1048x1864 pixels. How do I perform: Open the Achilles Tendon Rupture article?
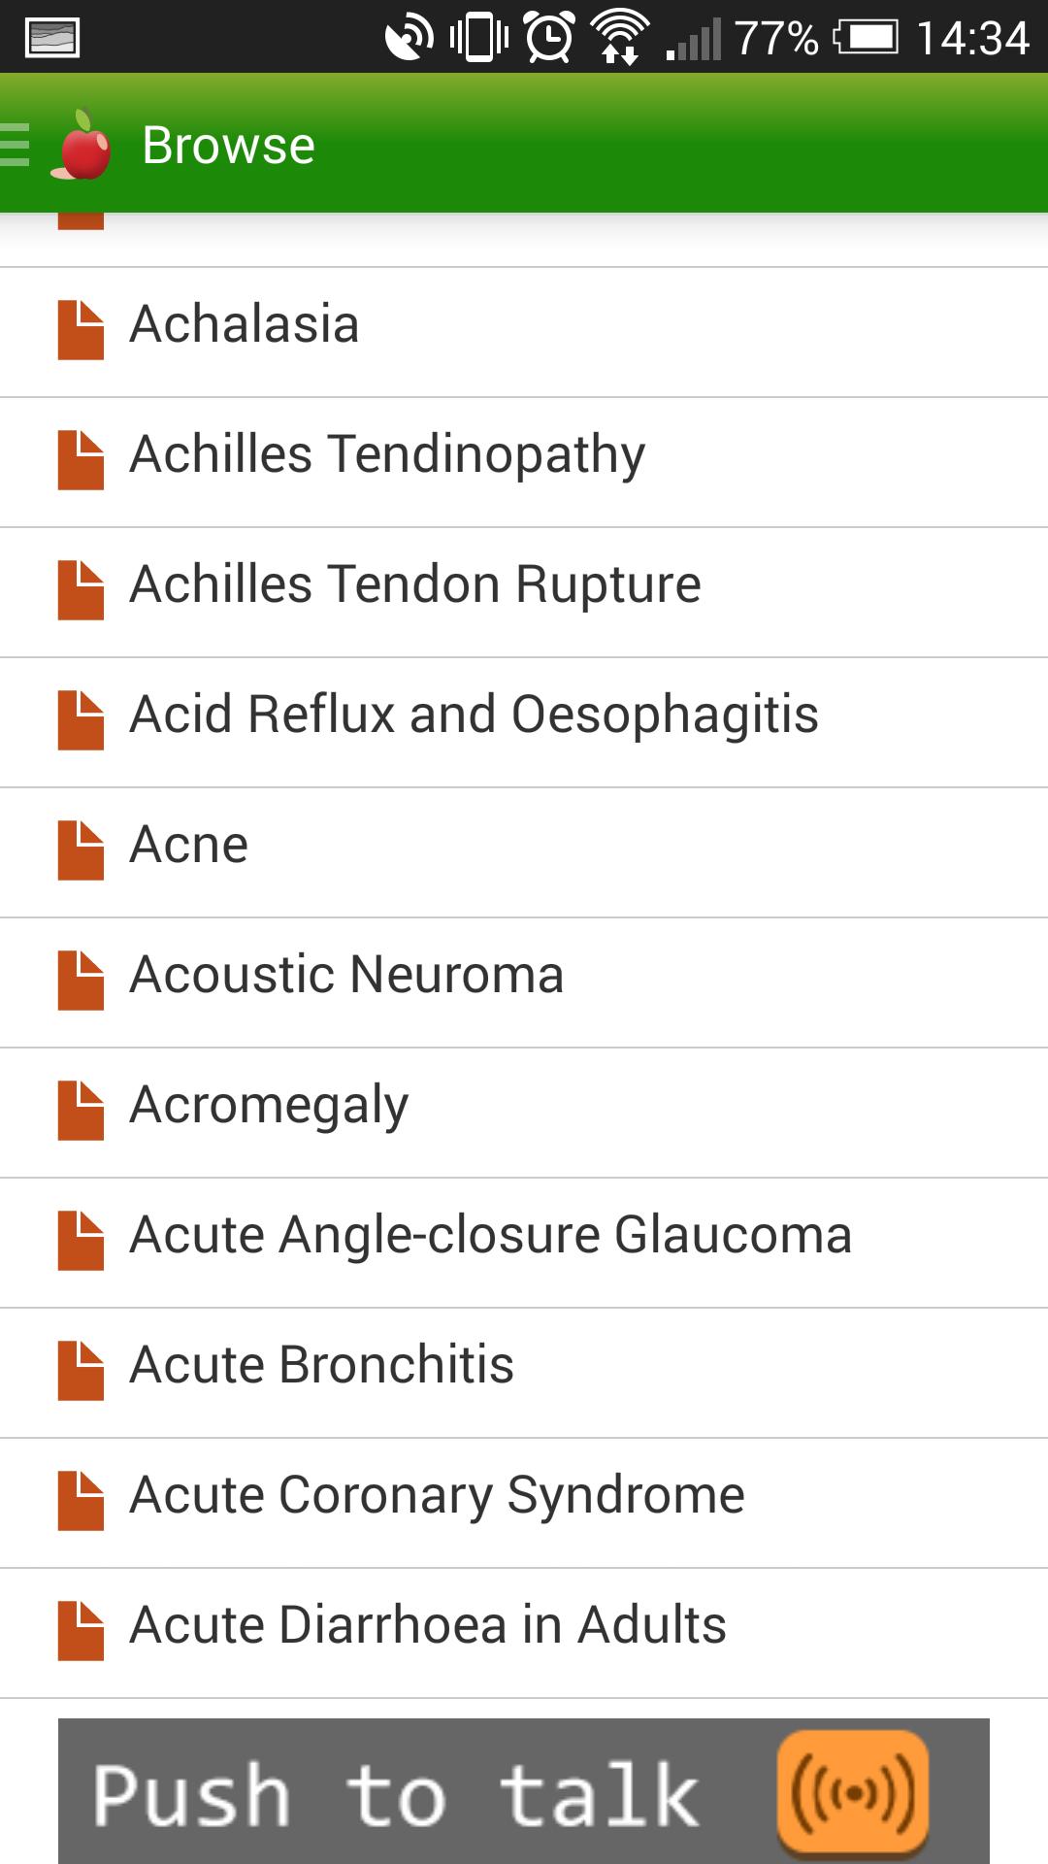coord(415,584)
